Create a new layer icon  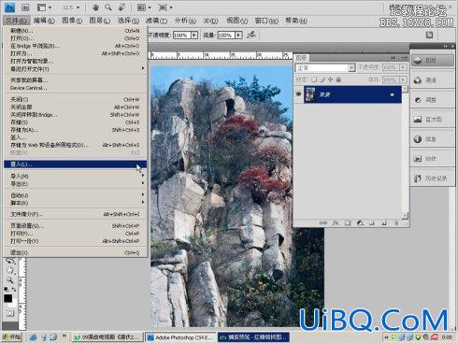(384, 223)
